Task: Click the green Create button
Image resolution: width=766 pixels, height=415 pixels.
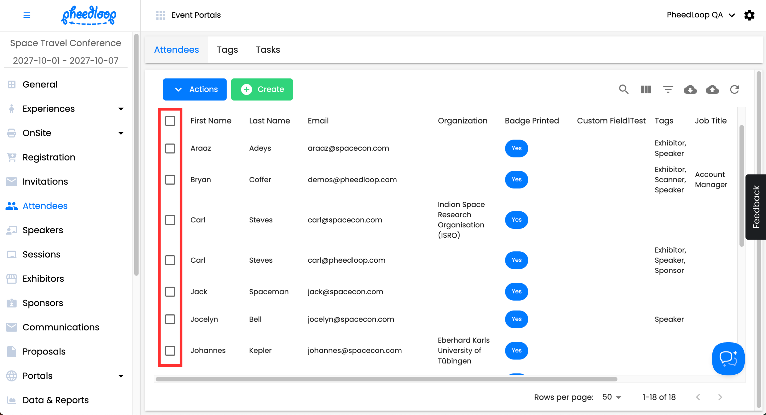Action: (x=262, y=89)
